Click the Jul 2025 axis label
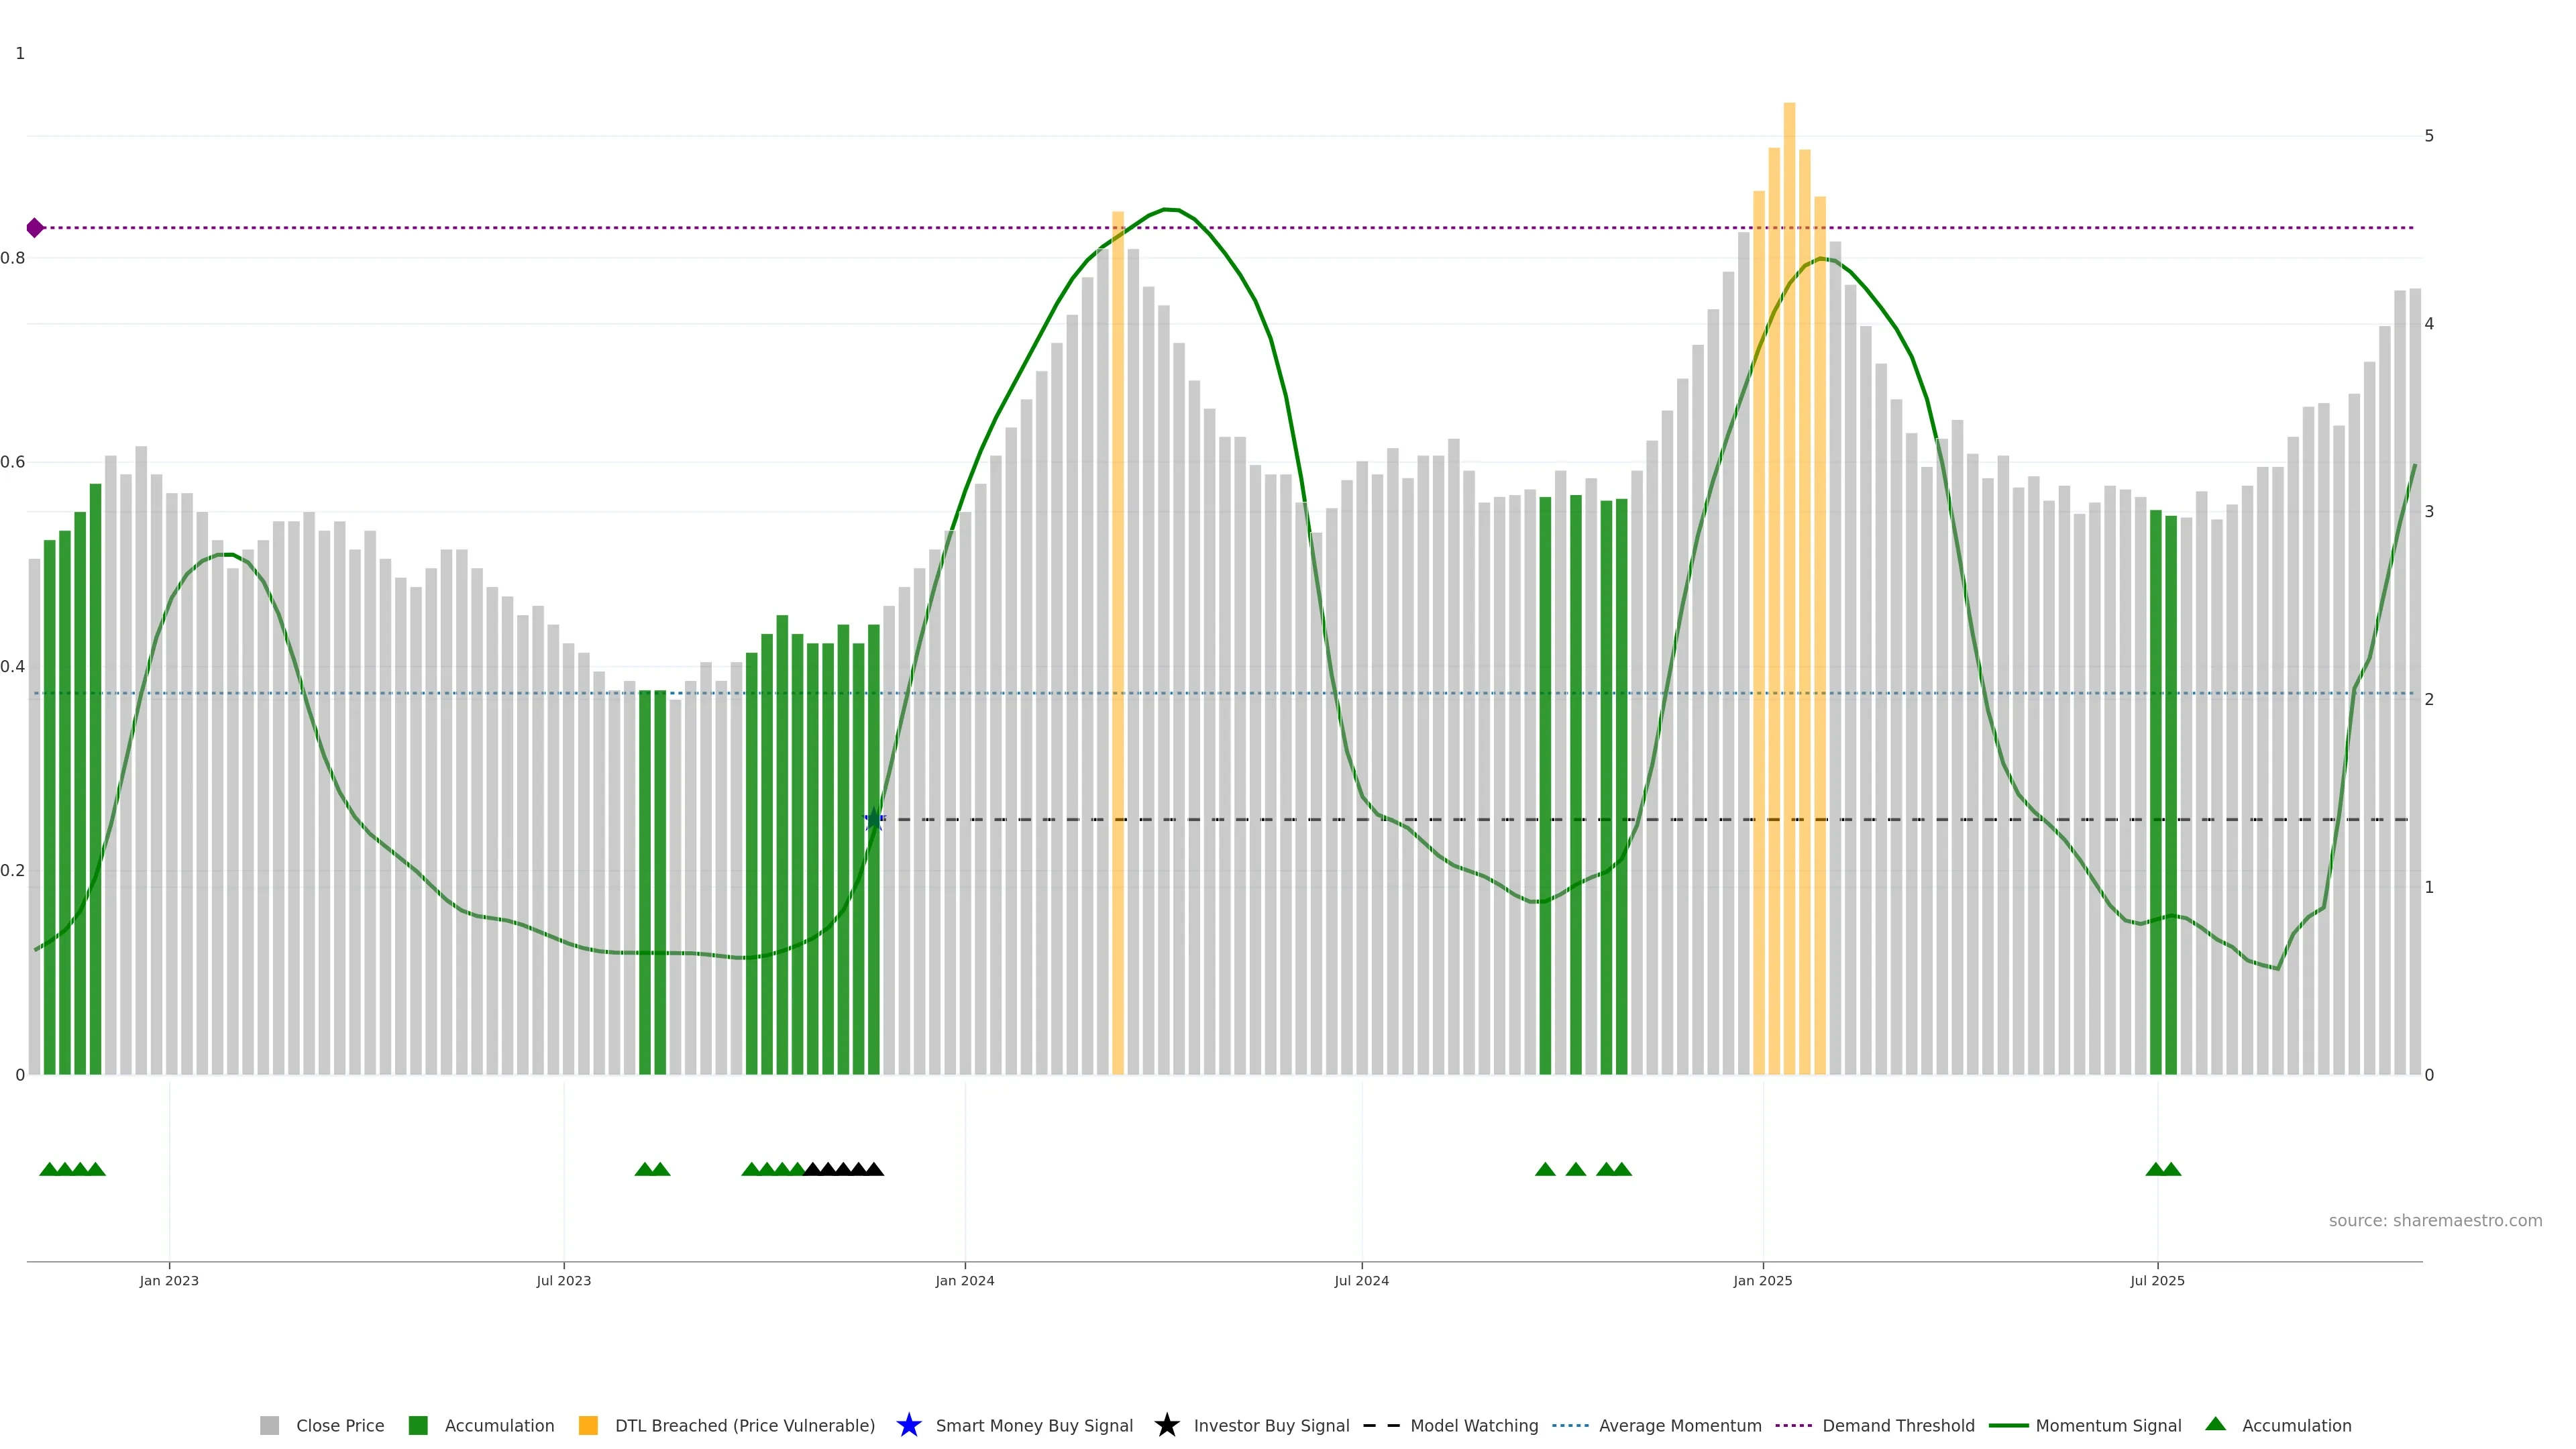The width and height of the screenshot is (2576, 1449). point(2157,1280)
